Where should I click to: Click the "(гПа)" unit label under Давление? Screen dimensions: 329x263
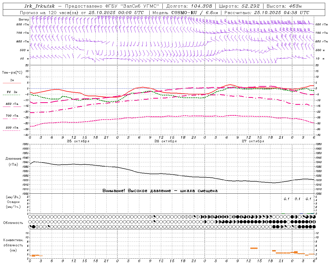[x=13, y=164]
